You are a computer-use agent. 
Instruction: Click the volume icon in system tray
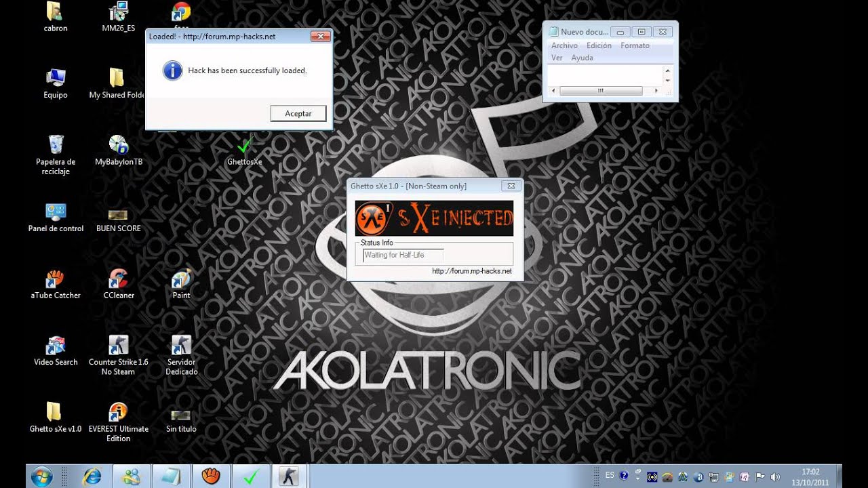[775, 476]
